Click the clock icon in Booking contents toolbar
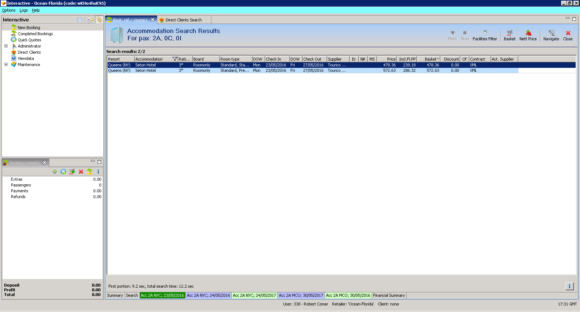Viewport: 580px width, 312px height. click(x=63, y=172)
